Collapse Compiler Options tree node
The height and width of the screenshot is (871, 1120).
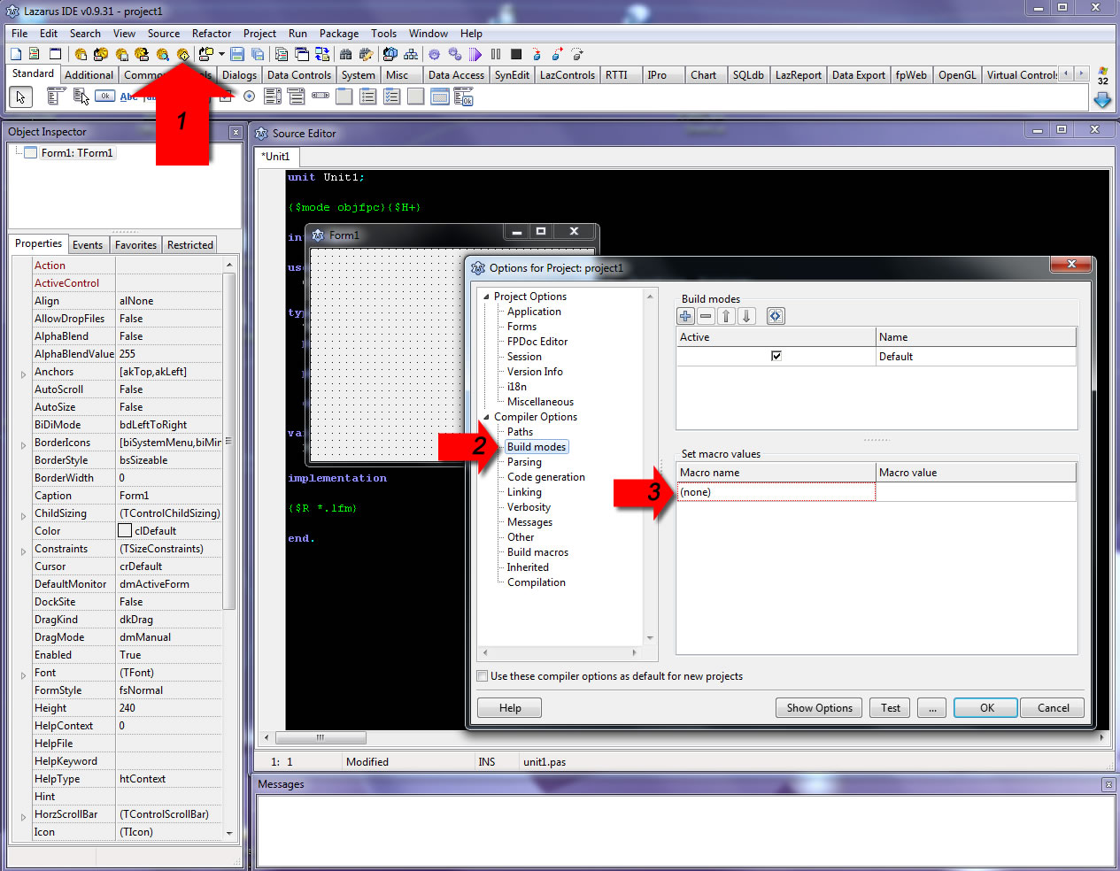coord(486,417)
